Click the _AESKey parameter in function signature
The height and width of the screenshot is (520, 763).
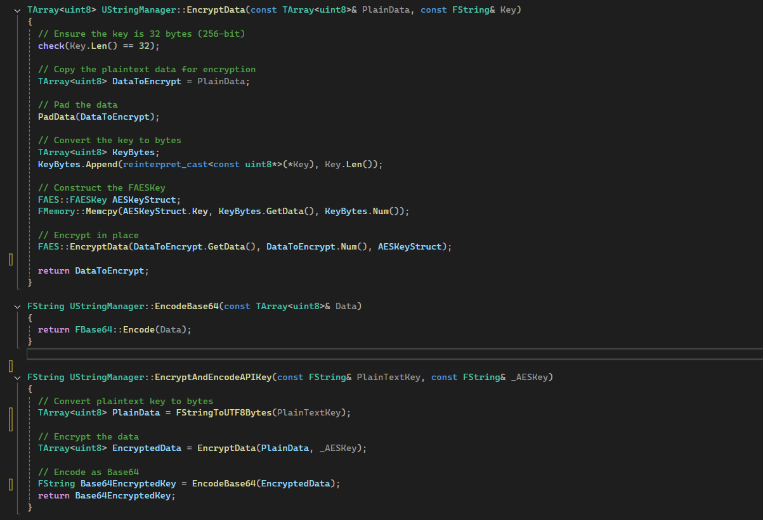[x=531, y=377]
